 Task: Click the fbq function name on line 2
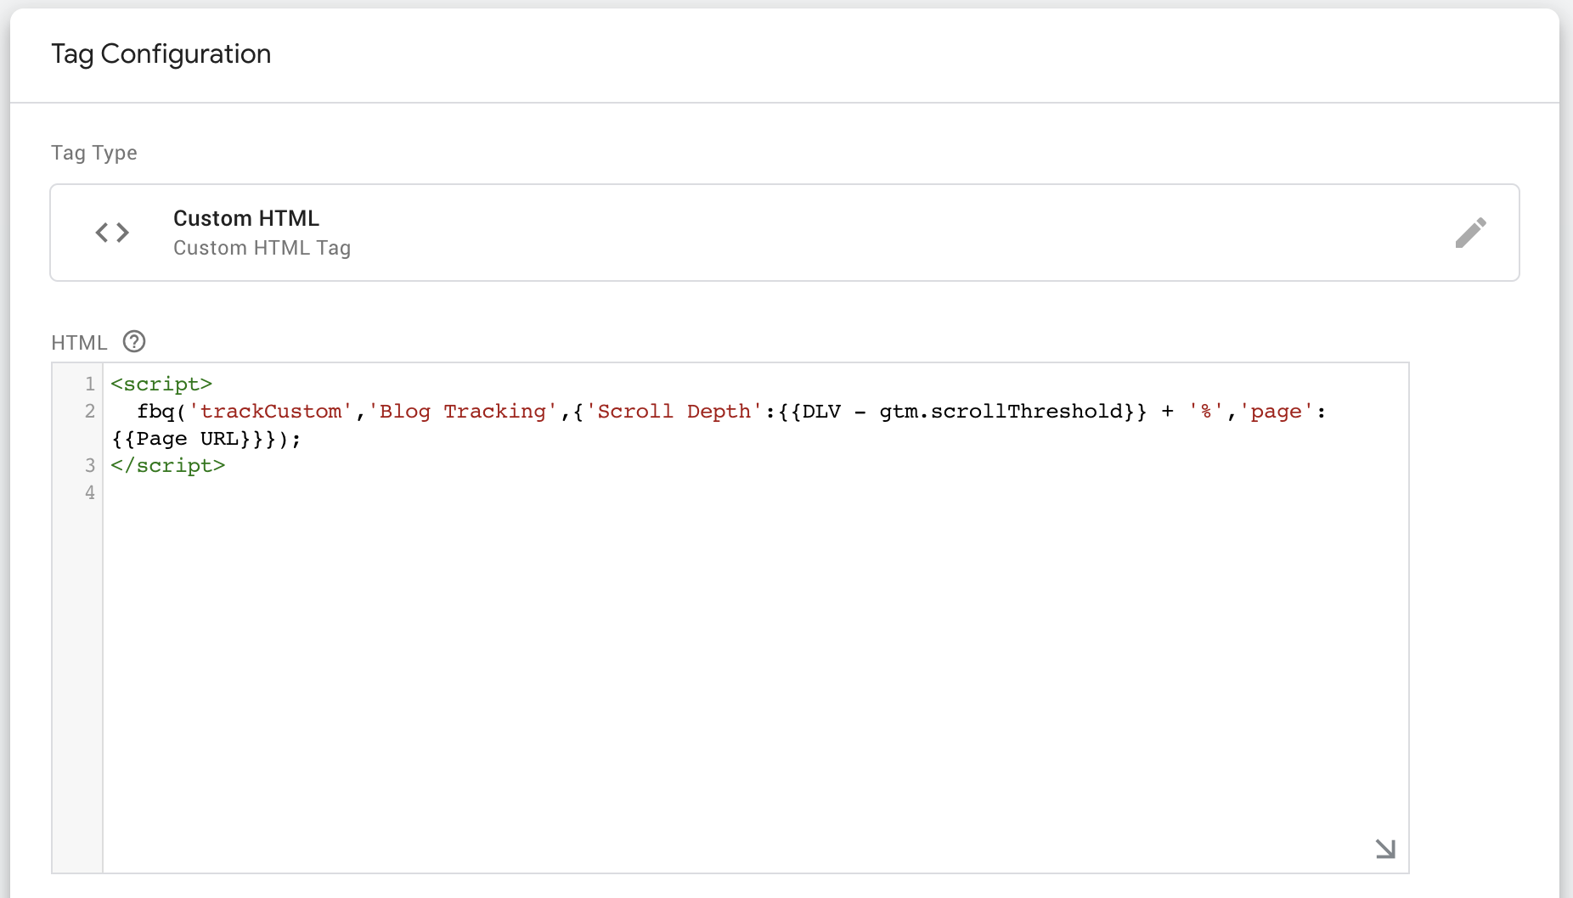[155, 412]
